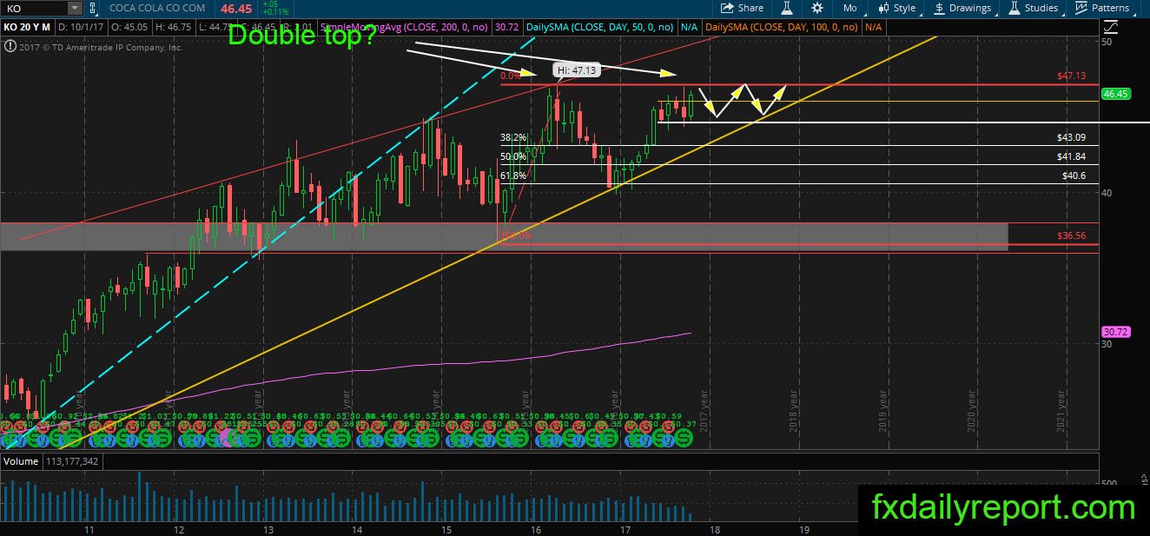1150x536 pixels.
Task: Select the DailySMA 100 study label
Action: 783,28
